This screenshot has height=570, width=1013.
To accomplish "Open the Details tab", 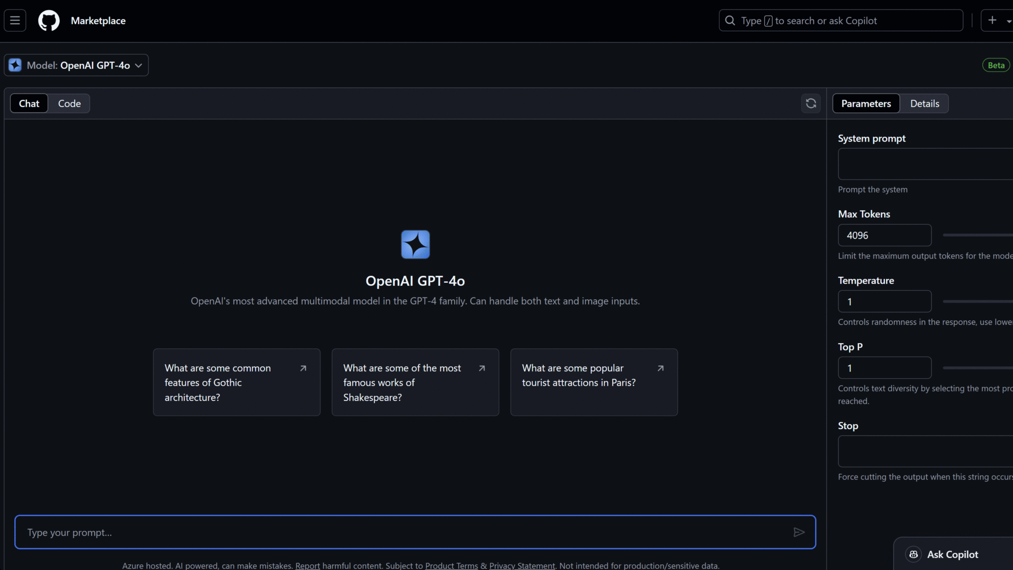I will pyautogui.click(x=924, y=103).
